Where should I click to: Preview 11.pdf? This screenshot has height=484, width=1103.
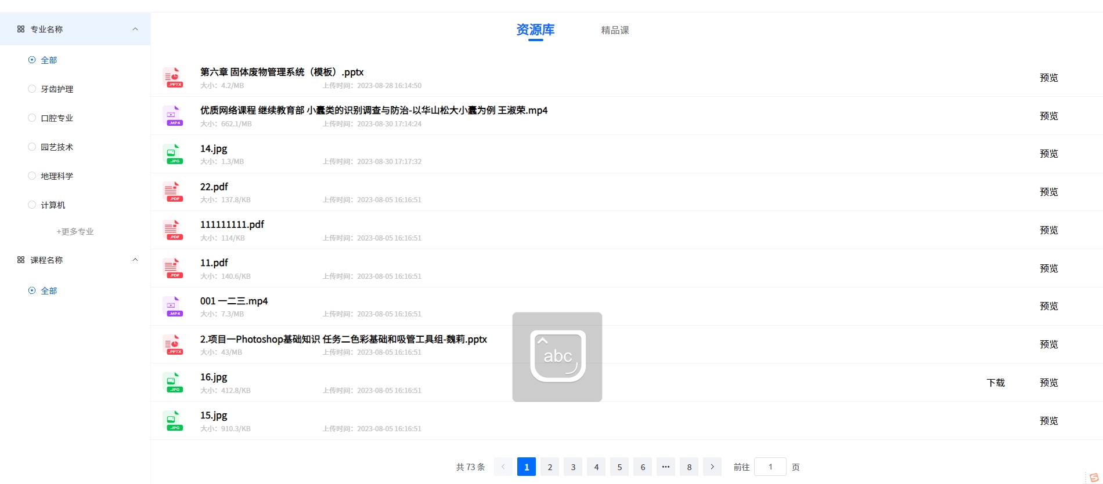tap(1048, 268)
